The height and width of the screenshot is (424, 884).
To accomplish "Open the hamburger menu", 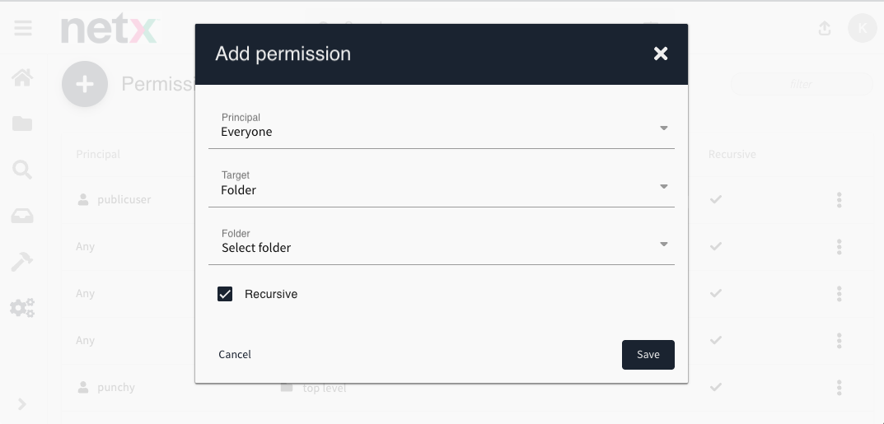I will (23, 29).
